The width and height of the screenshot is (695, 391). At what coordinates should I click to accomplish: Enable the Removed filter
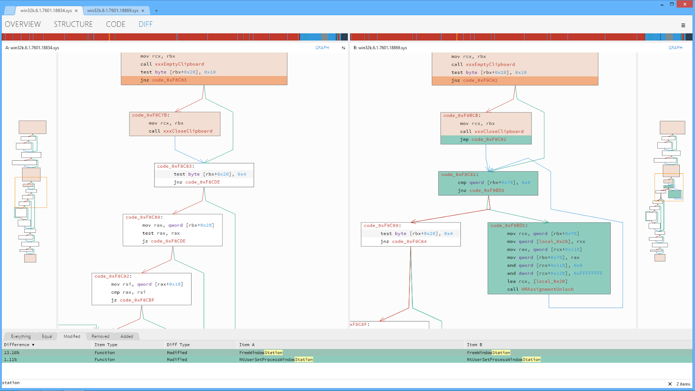(x=100, y=336)
